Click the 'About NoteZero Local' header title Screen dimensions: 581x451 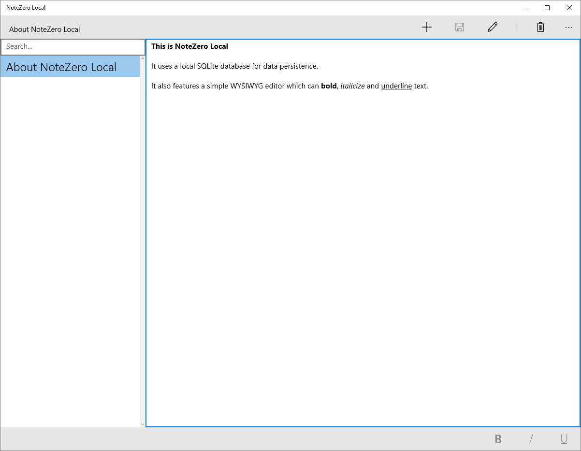pos(44,29)
